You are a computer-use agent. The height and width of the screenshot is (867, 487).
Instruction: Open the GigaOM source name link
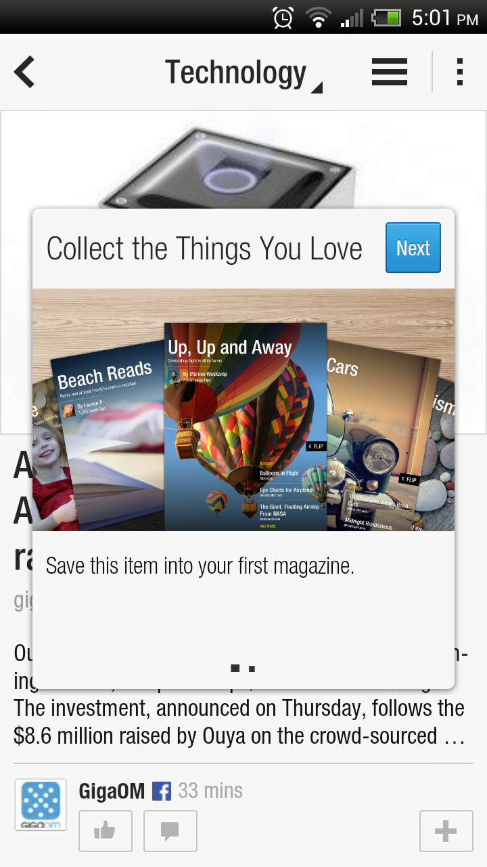pos(112,791)
